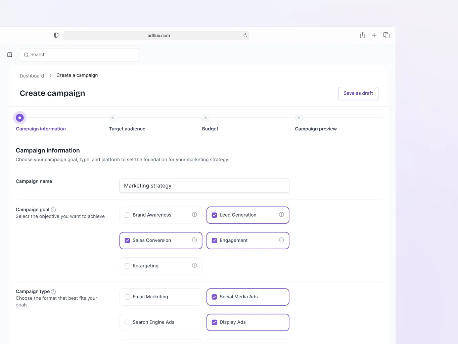Open a new tab with plus icon

(374, 35)
